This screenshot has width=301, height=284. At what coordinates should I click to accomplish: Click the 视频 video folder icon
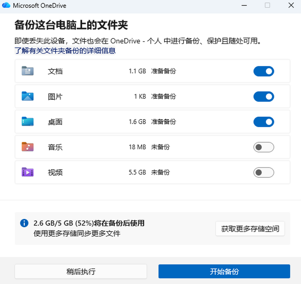pyautogui.click(x=28, y=172)
